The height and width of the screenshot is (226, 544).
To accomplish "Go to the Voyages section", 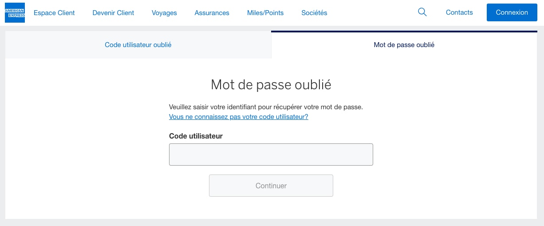I will click(164, 13).
